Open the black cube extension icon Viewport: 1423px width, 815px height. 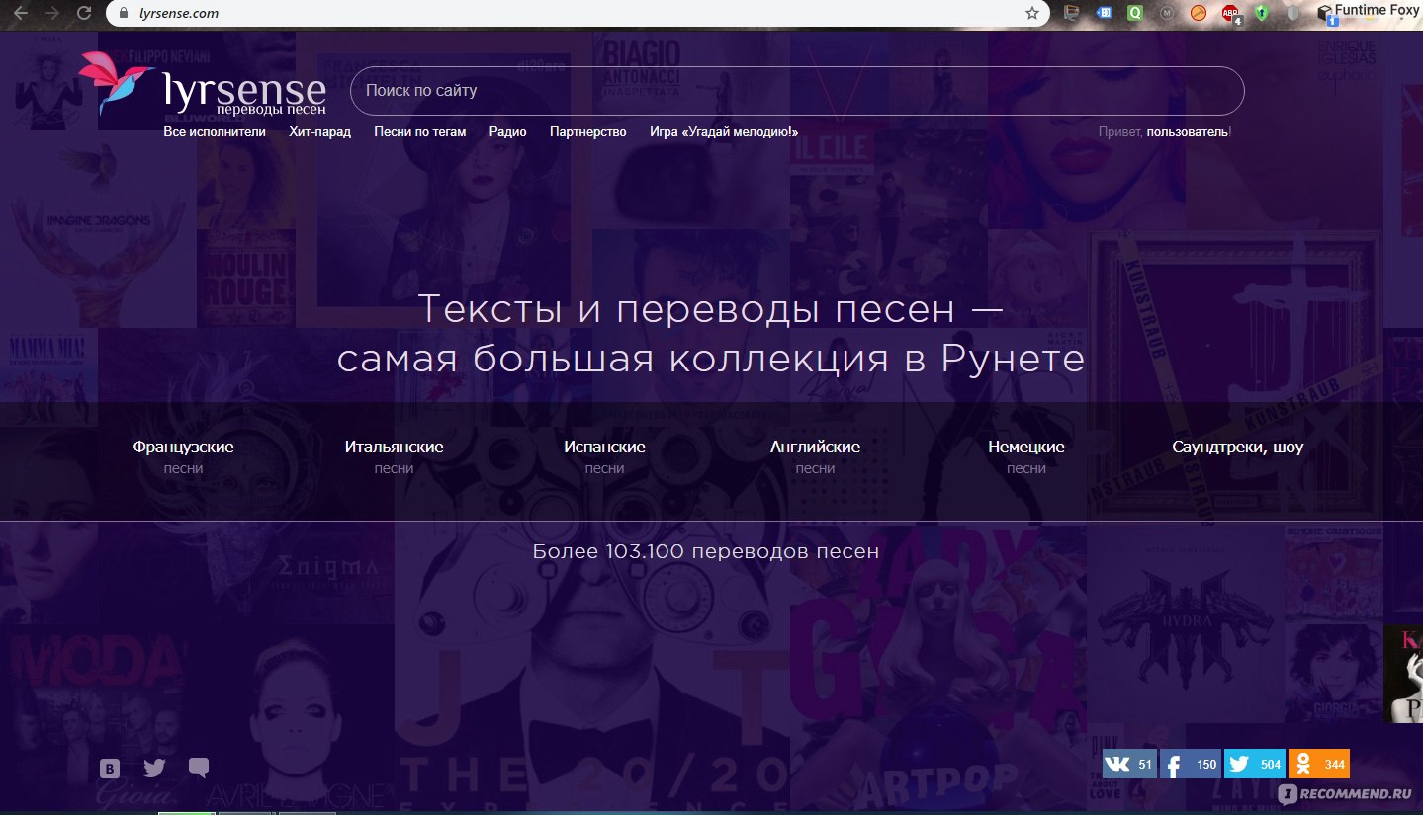[1325, 14]
